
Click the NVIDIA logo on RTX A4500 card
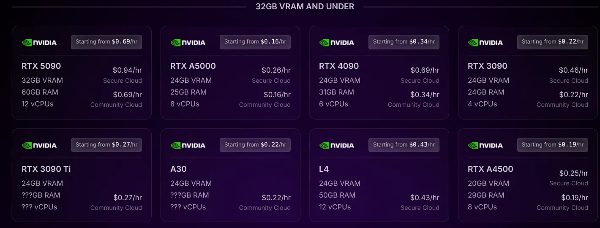485,145
